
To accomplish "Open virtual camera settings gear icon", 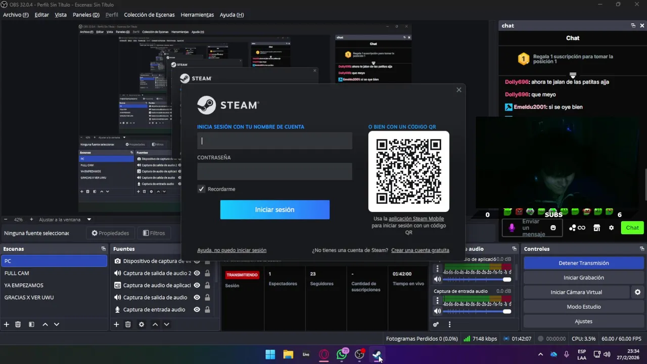I will pyautogui.click(x=637, y=292).
